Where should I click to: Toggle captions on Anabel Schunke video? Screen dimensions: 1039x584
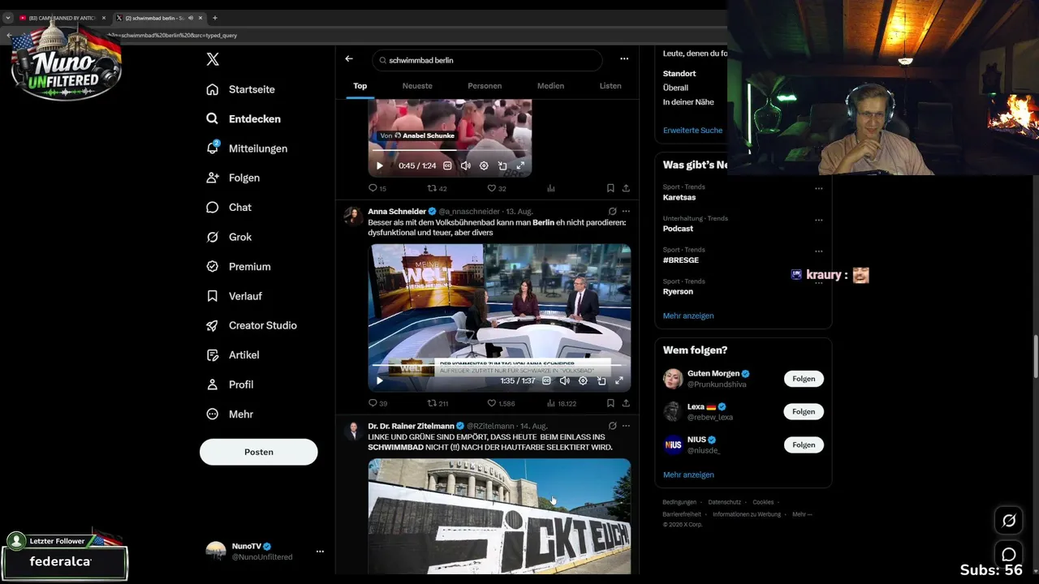[x=447, y=165]
